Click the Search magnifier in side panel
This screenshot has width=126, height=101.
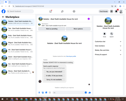point(112,34)
